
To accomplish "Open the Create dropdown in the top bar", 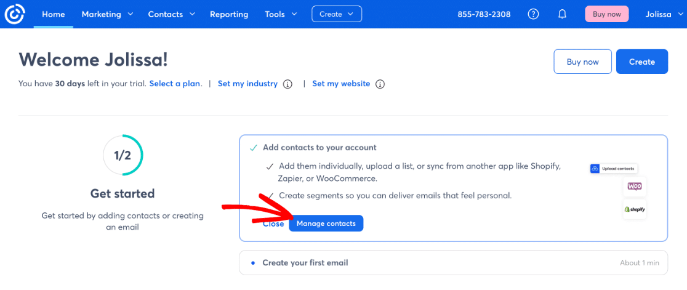I will pyautogui.click(x=337, y=14).
